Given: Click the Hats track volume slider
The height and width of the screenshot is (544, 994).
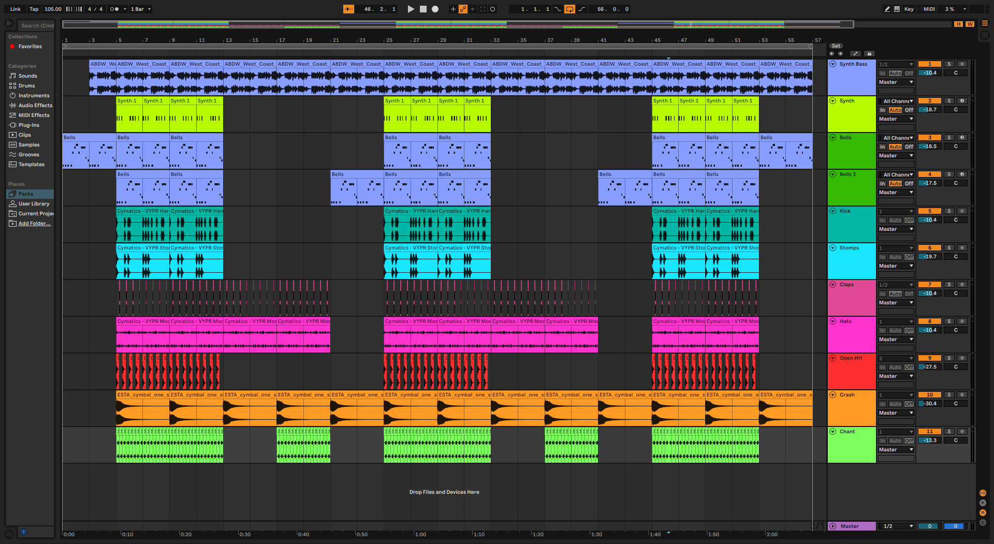Looking at the screenshot, I should (x=930, y=330).
